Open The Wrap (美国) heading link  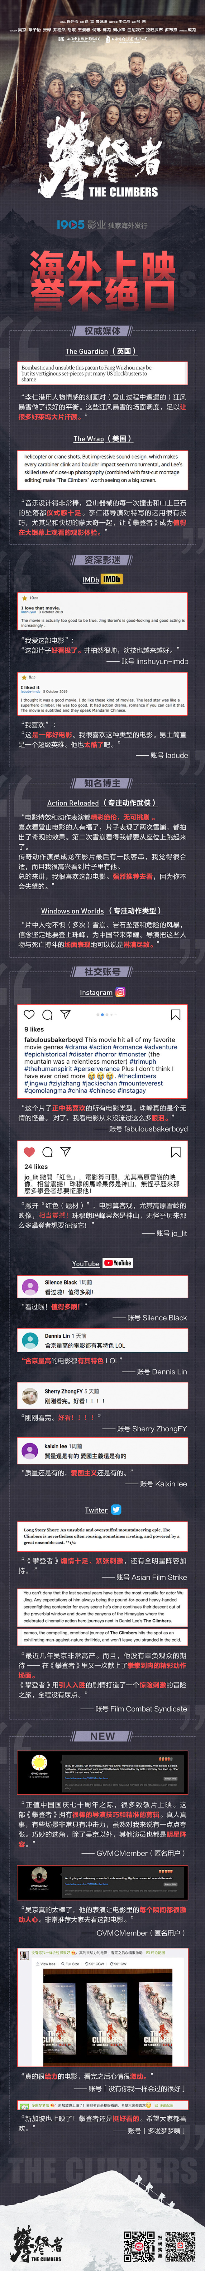102,438
